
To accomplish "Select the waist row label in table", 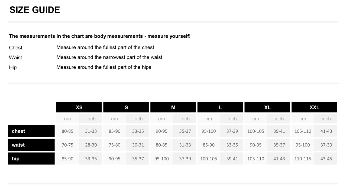I will pyautogui.click(x=31, y=145).
